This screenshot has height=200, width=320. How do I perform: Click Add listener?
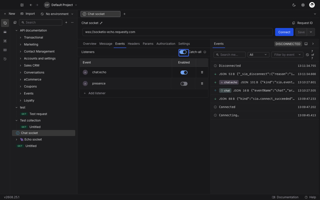point(94,93)
